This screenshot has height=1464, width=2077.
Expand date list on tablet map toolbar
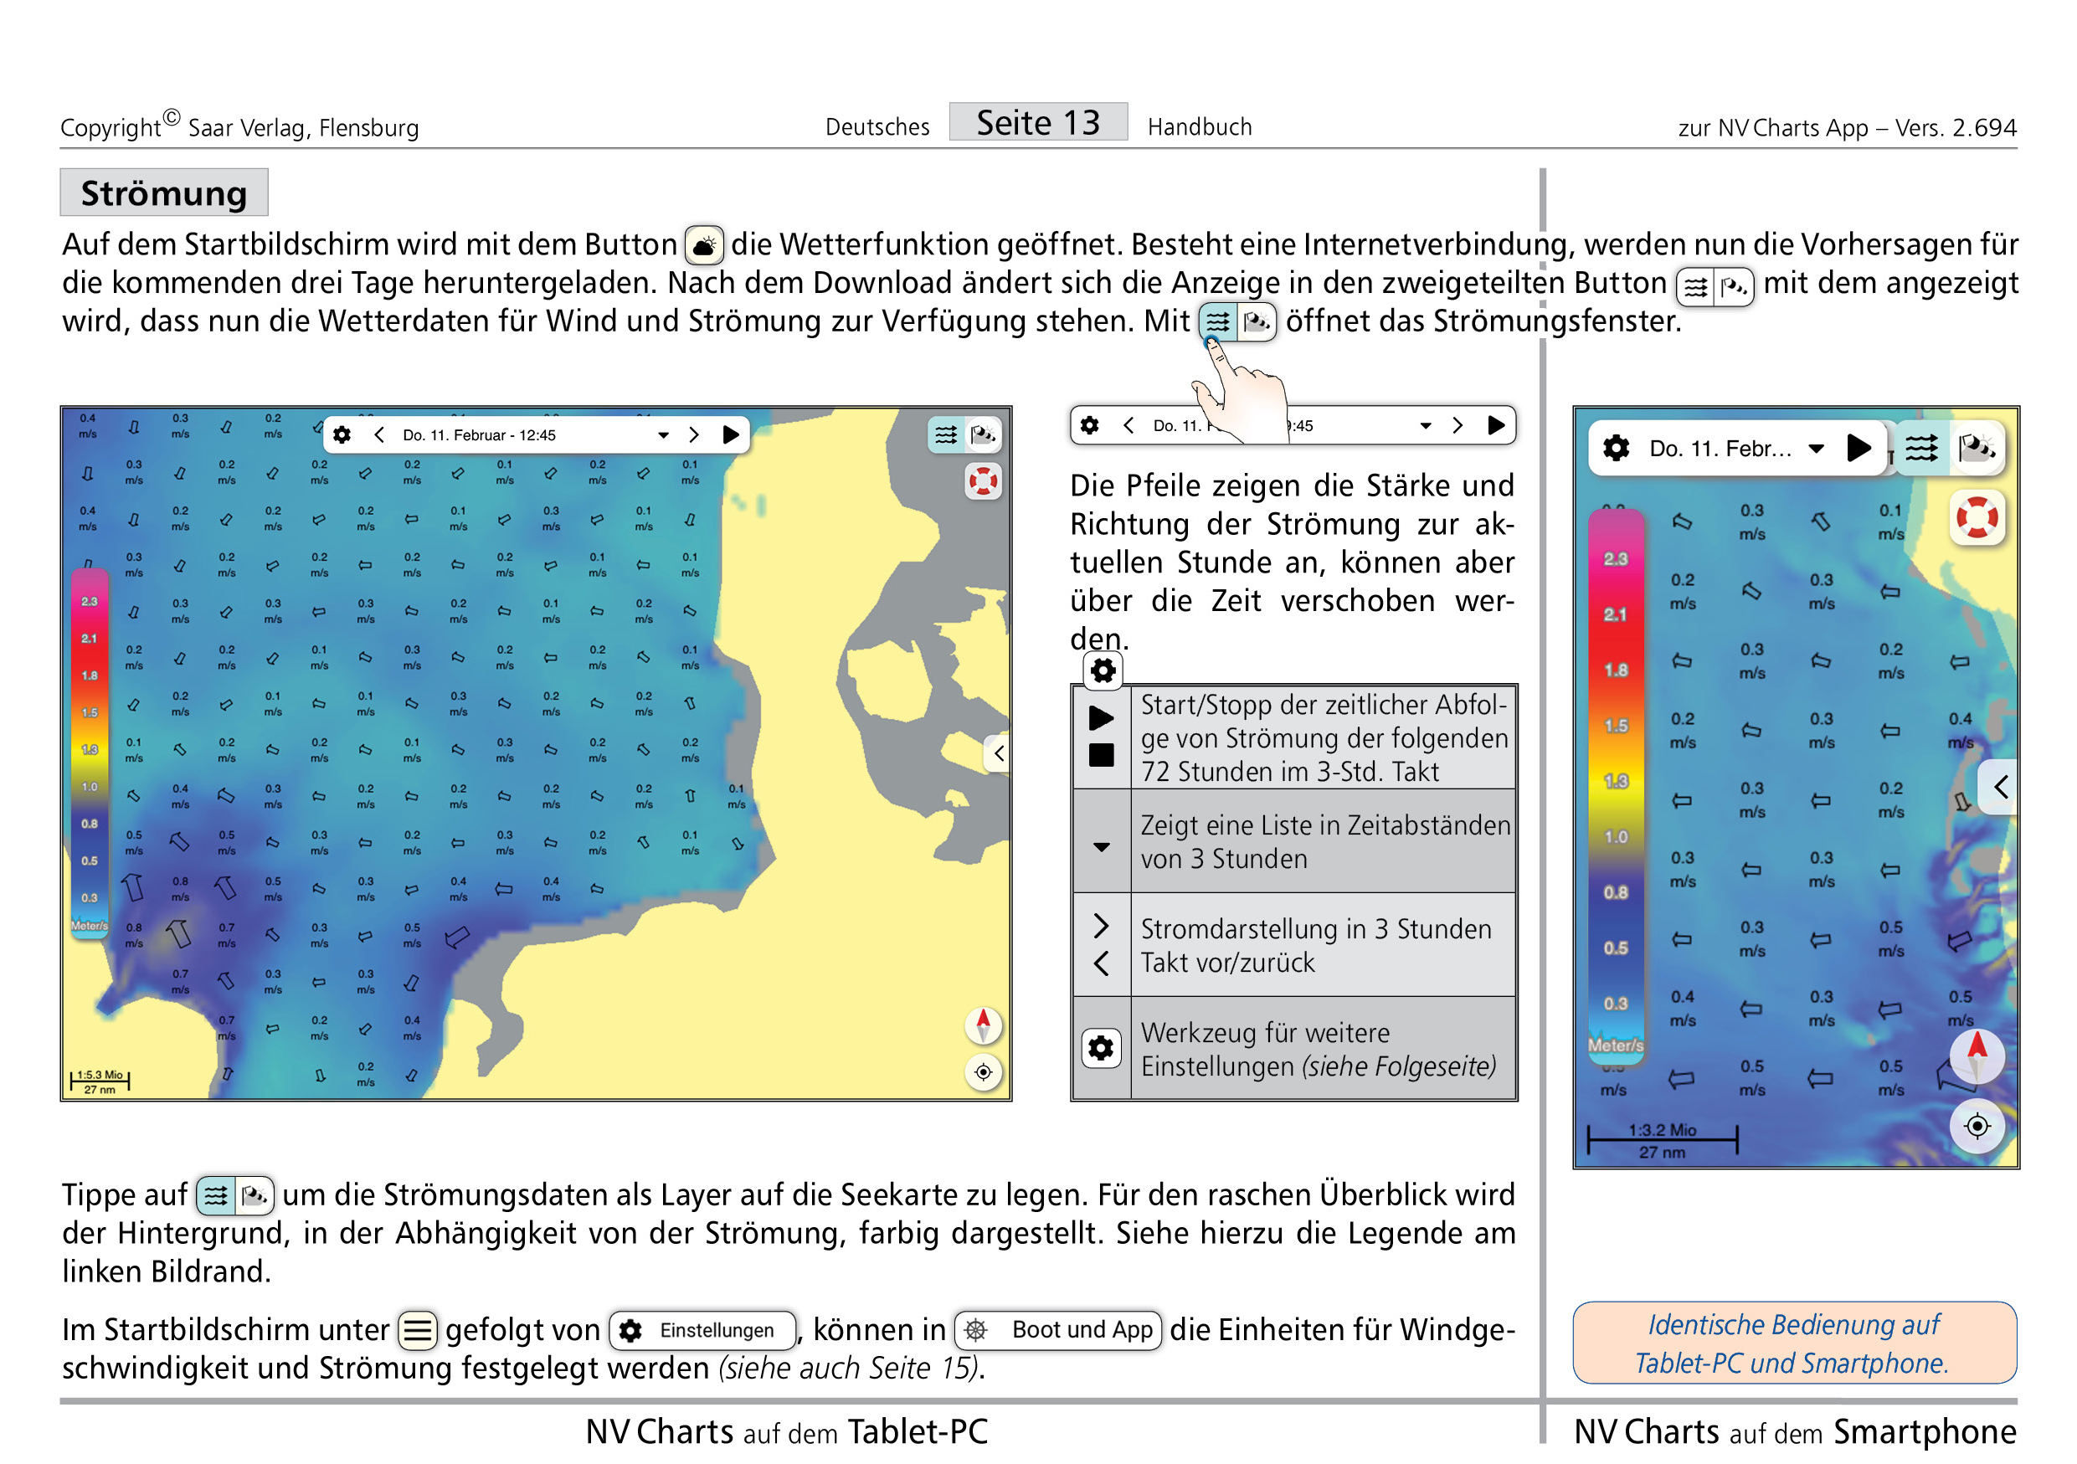(663, 436)
